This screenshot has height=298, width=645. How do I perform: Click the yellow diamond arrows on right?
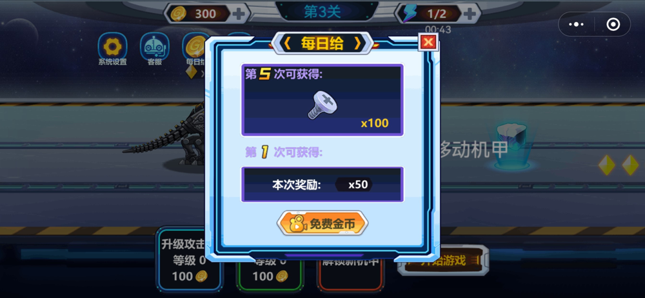point(619,165)
